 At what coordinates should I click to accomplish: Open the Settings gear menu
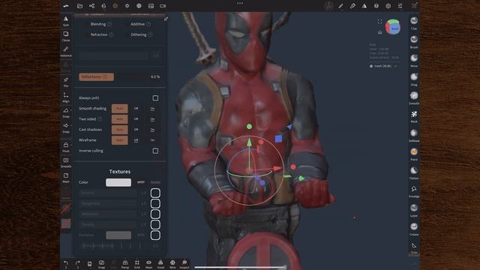(388, 6)
